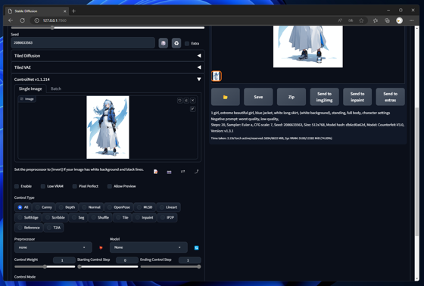Viewport: 424px width, 286px height.
Task: Run the preprocessor with the explosion icon
Action: click(x=101, y=247)
